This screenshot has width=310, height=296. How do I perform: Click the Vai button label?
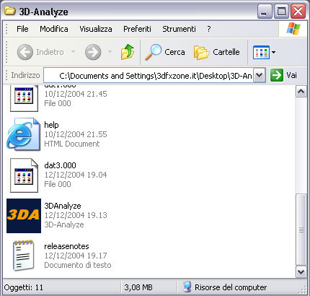291,75
